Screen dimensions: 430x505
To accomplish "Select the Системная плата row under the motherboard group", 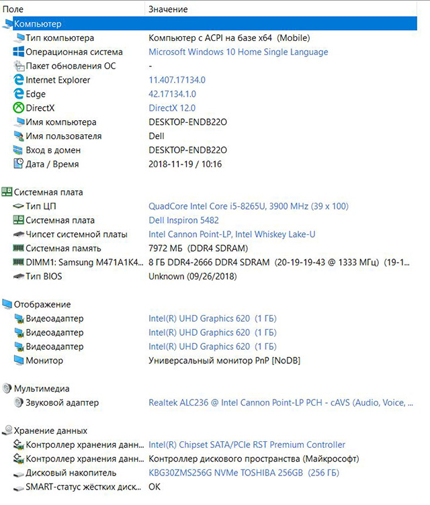I will click(x=60, y=220).
